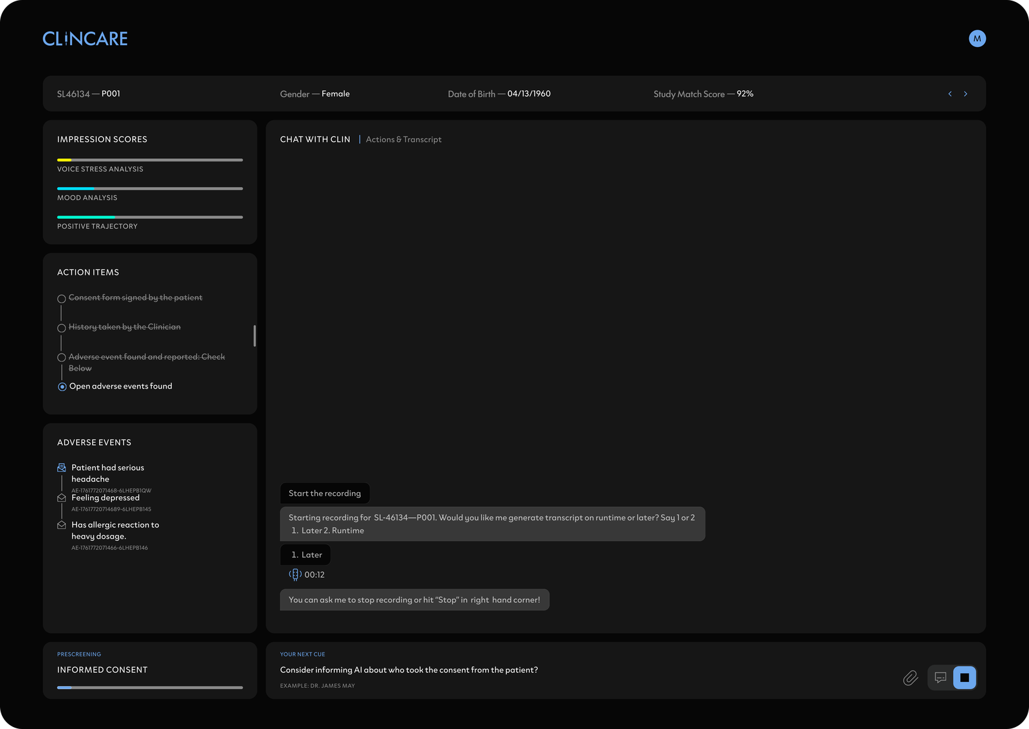Switch to chat message mode icon
Screen dimensions: 1029x729
click(x=940, y=678)
